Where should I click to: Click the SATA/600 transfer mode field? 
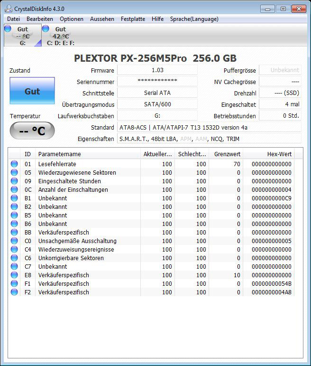point(157,104)
